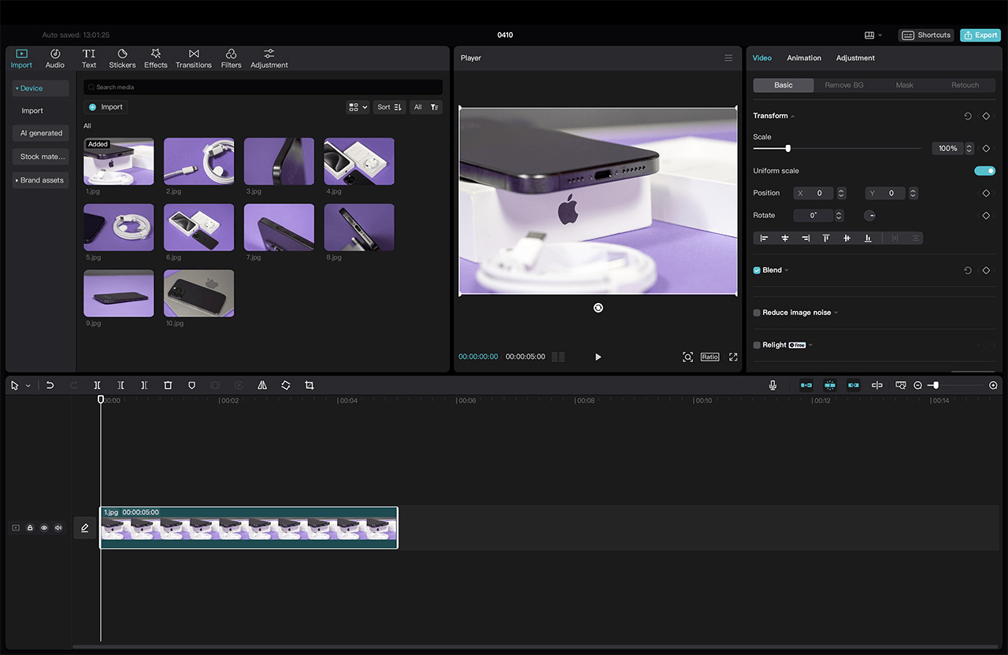The image size is (1008, 655).
Task: Toggle clip linkage in timeline
Action: 854,385
